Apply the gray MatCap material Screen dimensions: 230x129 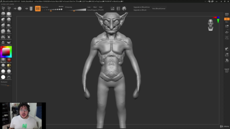pos(3,60)
